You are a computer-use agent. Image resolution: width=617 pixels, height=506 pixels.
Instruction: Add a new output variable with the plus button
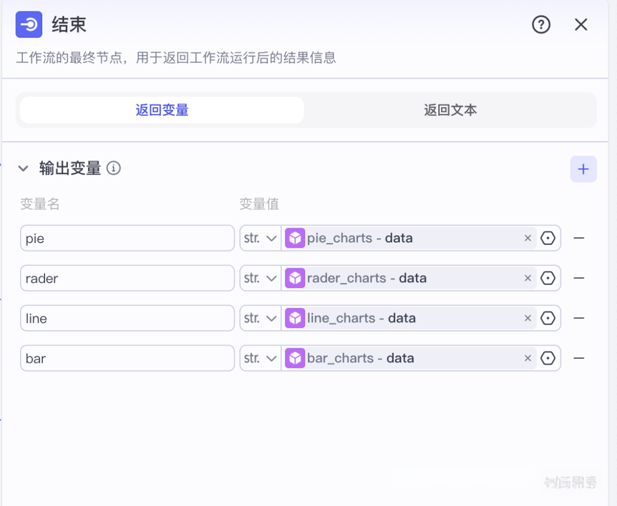(583, 169)
